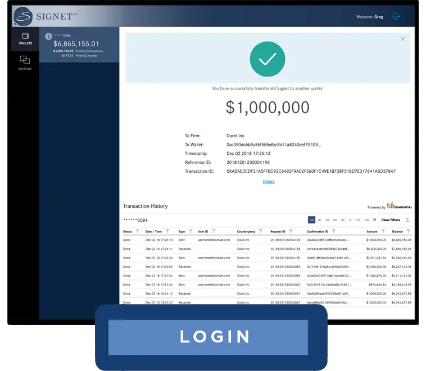Viewport: 426px width, 371px height.
Task: Click the dollar icon on the wallet card
Action: [x=49, y=36]
